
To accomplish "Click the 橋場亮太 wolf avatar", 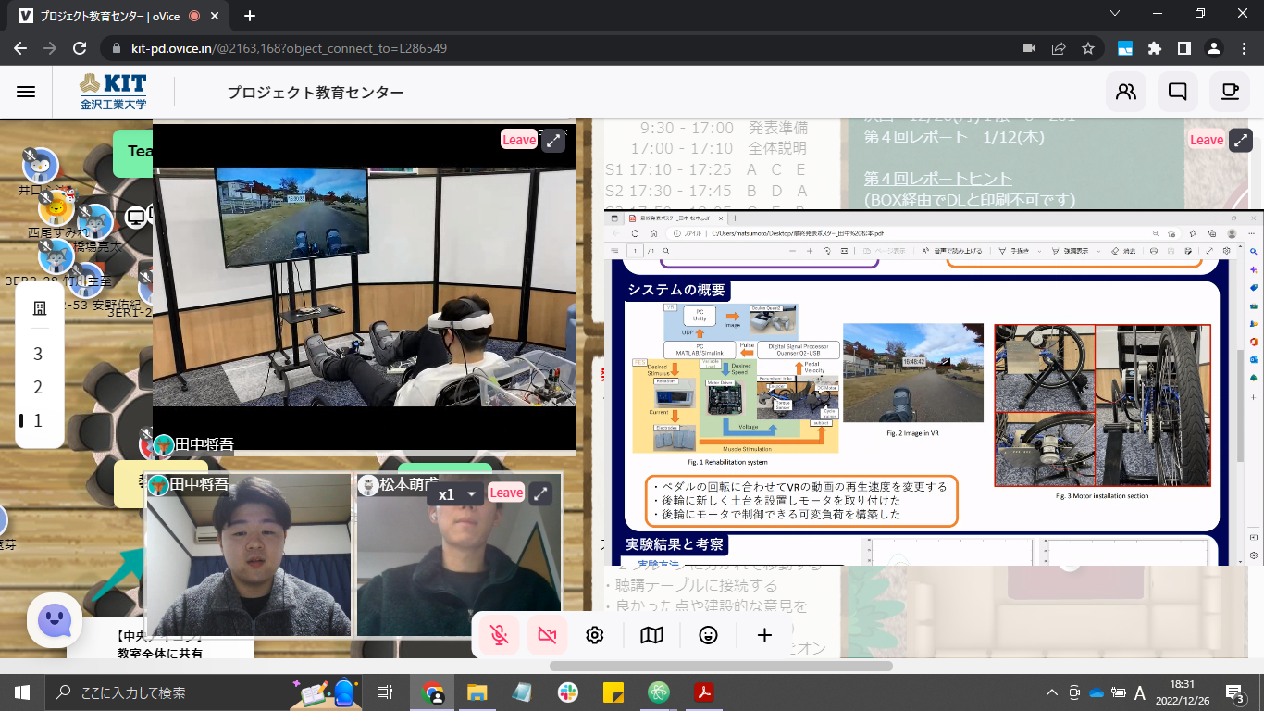I will [x=94, y=223].
